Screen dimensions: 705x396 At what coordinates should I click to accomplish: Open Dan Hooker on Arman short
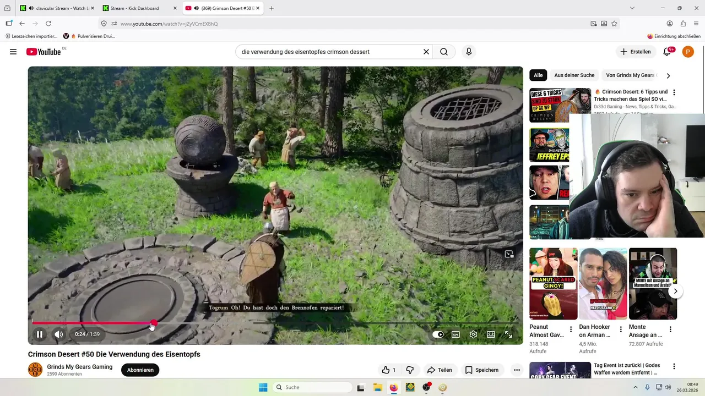603,284
